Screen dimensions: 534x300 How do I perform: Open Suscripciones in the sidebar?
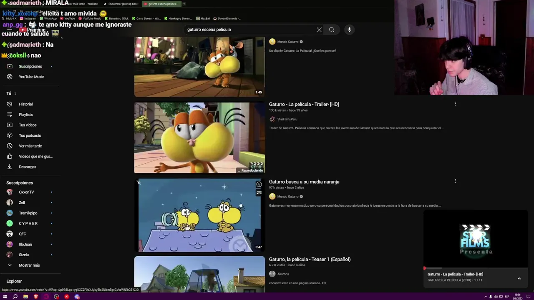pyautogui.click(x=30, y=66)
